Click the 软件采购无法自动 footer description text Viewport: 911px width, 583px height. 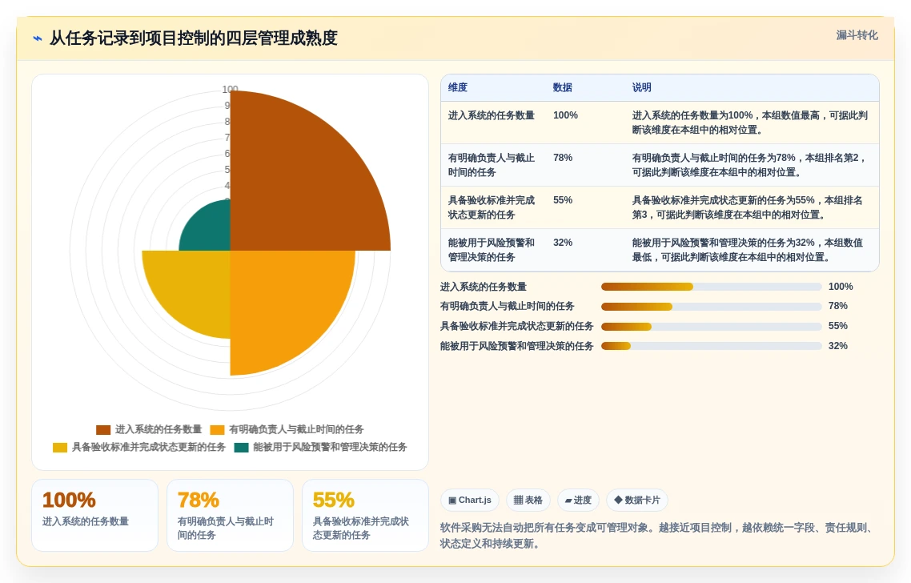(x=656, y=535)
